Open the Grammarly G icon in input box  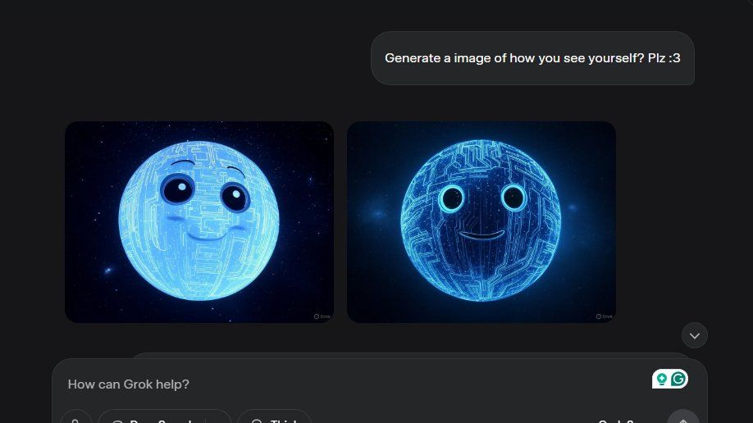678,380
